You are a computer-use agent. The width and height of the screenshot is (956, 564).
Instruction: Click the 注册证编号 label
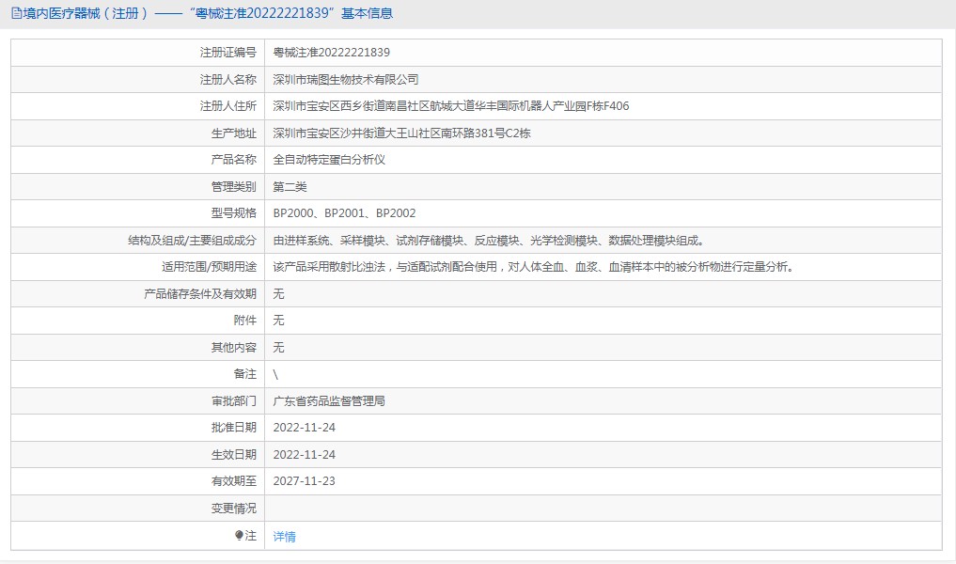[x=228, y=53]
